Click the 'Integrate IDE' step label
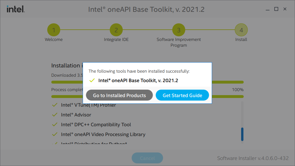 (116, 39)
